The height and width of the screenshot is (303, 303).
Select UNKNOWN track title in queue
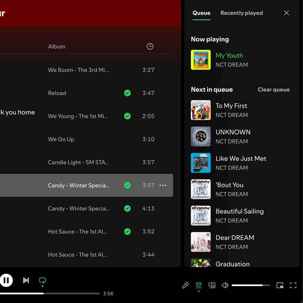233,132
